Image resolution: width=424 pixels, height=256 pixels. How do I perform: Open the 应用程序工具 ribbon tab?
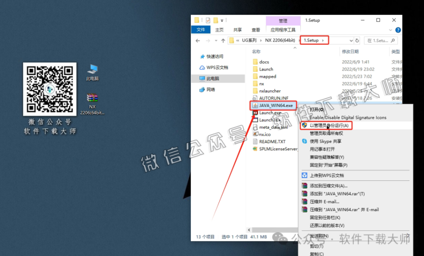pos(283,30)
